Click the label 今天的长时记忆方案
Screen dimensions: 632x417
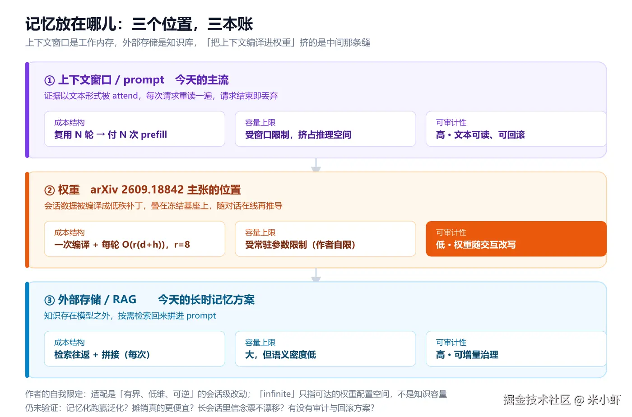(x=206, y=300)
